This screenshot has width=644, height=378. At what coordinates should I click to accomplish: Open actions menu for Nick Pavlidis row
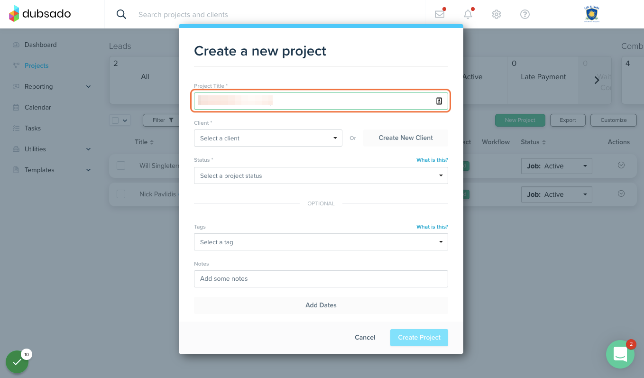tap(621, 194)
